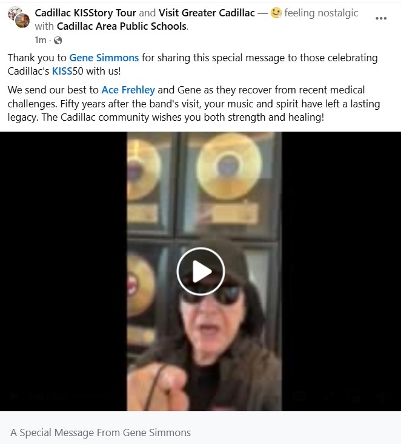Click the globe public privacy icon
The width and height of the screenshot is (401, 444).
[58, 41]
